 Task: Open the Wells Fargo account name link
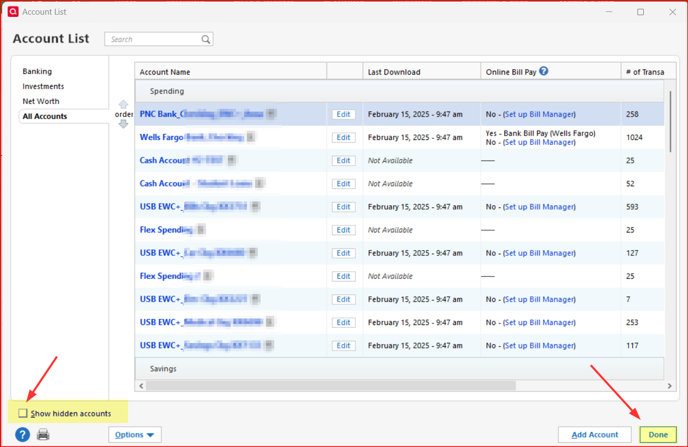192,137
